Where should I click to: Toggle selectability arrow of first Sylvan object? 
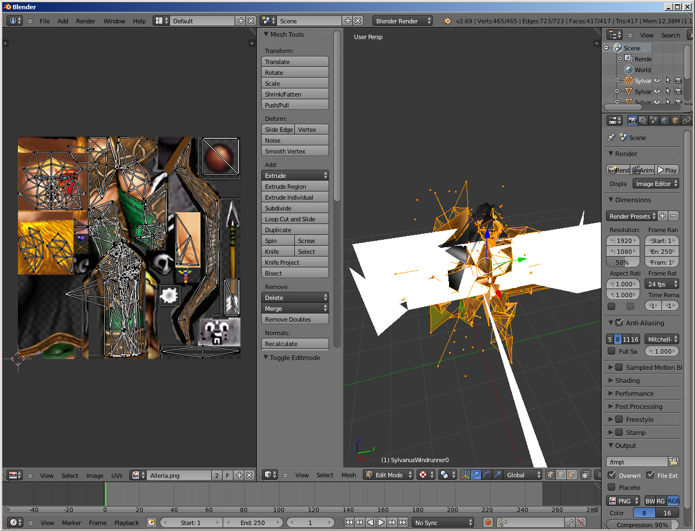click(668, 80)
